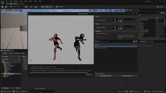Image resolution: width=166 pixels, height=93 pixels.
Task: Open the Tools menu
Action: tap(21, 1)
